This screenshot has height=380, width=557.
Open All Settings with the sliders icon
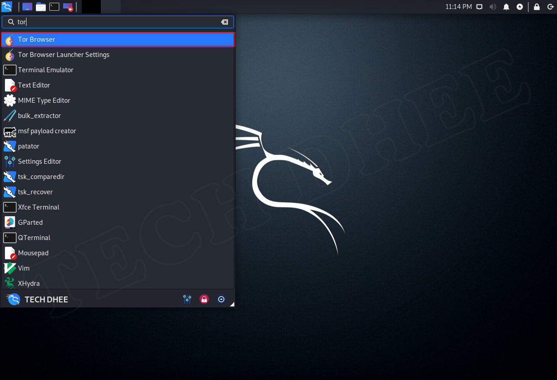click(x=187, y=299)
